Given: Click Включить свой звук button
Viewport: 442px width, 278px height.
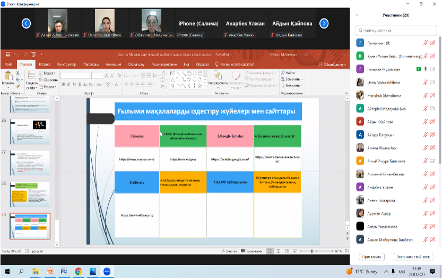Looking at the screenshot, I should (414, 256).
